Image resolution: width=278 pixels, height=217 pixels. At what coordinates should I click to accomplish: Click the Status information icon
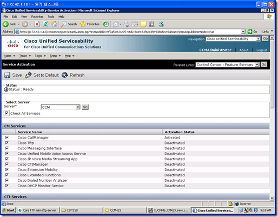pos(6,89)
